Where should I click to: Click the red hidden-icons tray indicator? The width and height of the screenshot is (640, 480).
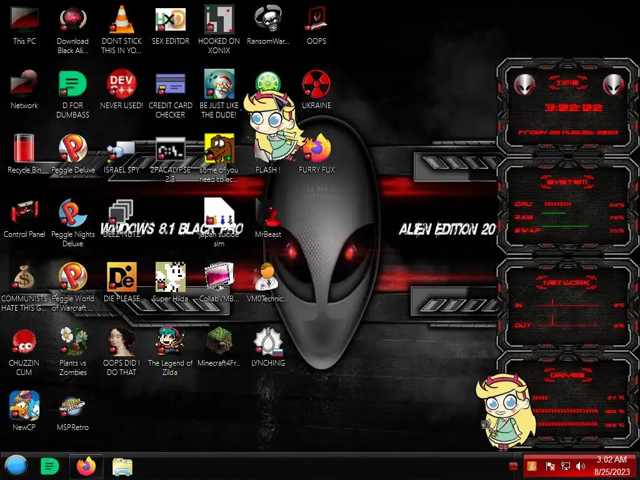coord(513,466)
